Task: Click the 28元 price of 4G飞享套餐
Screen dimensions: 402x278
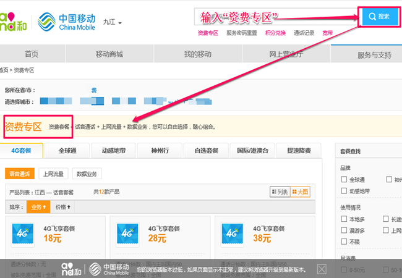Action: pyautogui.click(x=157, y=238)
